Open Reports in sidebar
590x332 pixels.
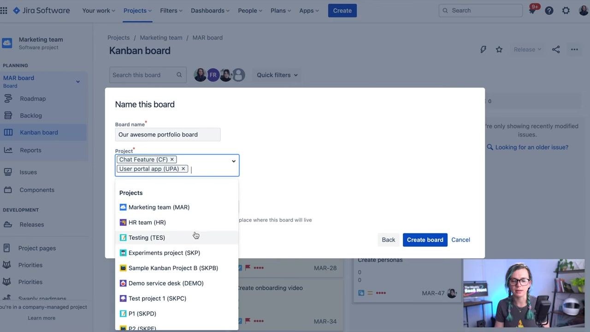tap(30, 150)
